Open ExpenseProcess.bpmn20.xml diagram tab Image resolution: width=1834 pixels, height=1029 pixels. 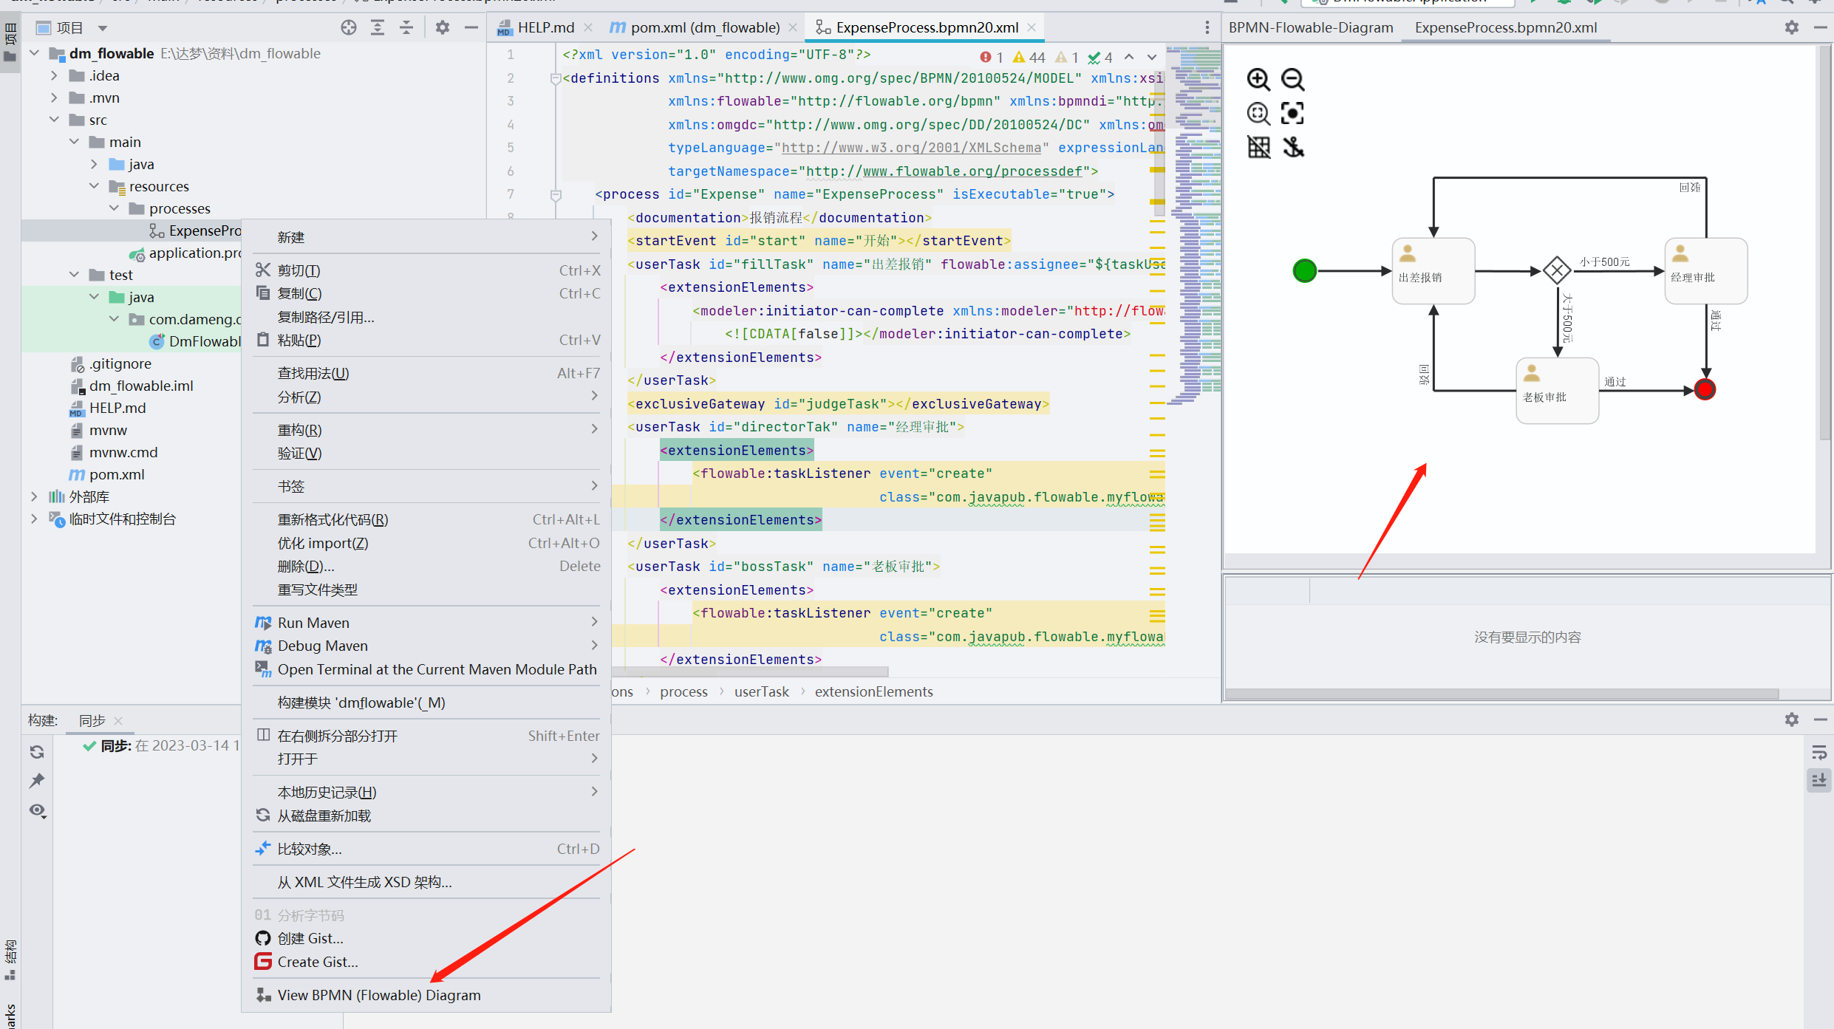pos(1505,27)
